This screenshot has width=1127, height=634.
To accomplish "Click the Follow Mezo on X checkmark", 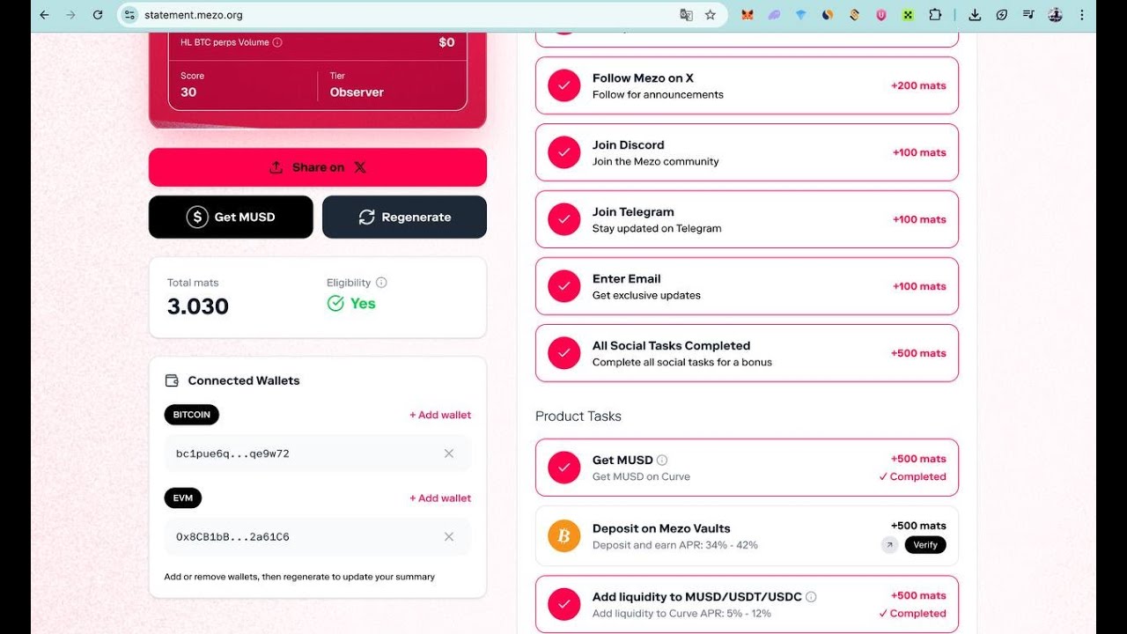I will pyautogui.click(x=564, y=85).
